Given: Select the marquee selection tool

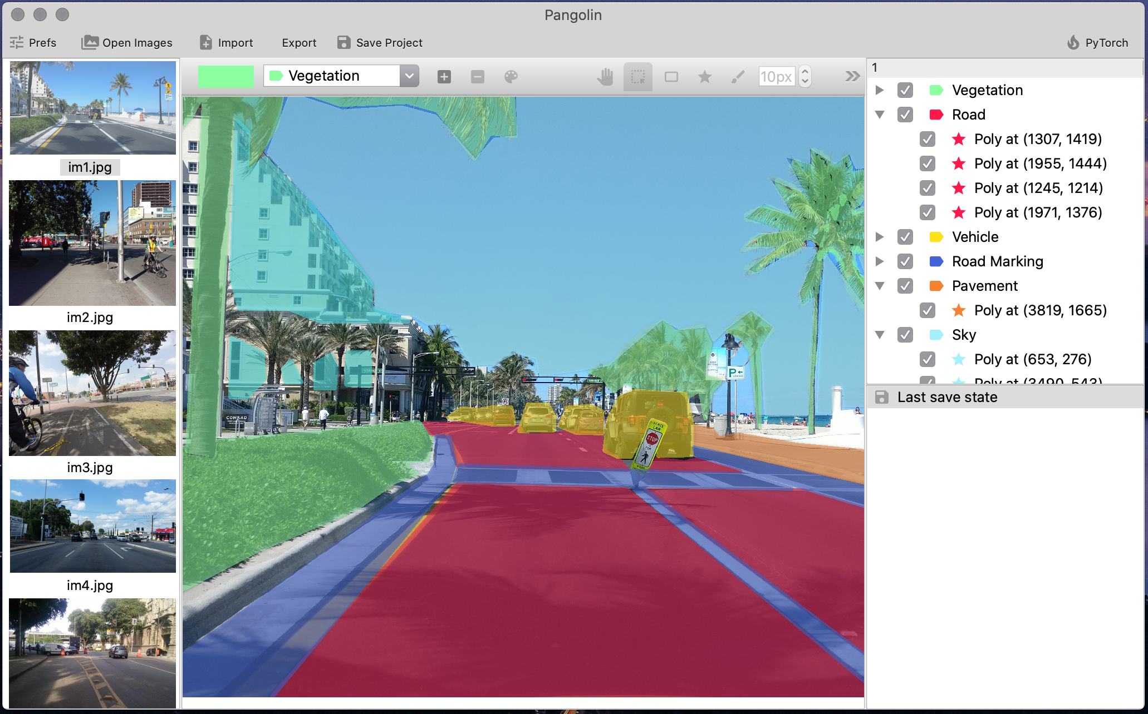Looking at the screenshot, I should pyautogui.click(x=638, y=77).
